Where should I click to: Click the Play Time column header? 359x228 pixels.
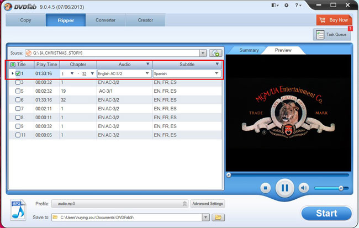pos(47,65)
